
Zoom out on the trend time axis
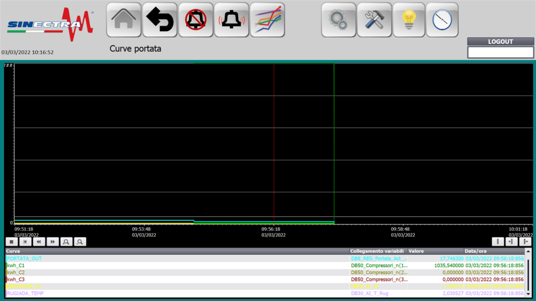(80, 241)
